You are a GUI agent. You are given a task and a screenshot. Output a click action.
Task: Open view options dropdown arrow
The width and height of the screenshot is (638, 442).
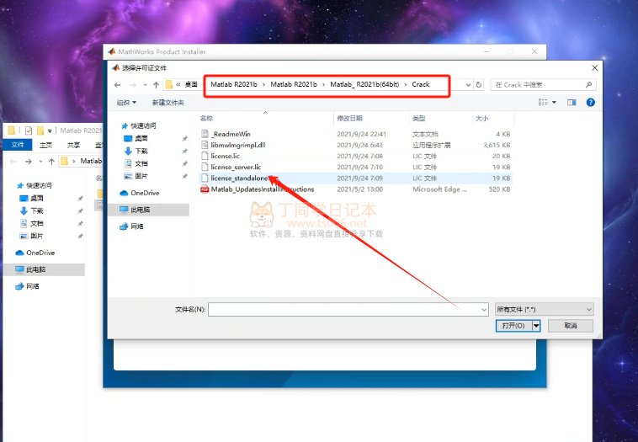(554, 102)
